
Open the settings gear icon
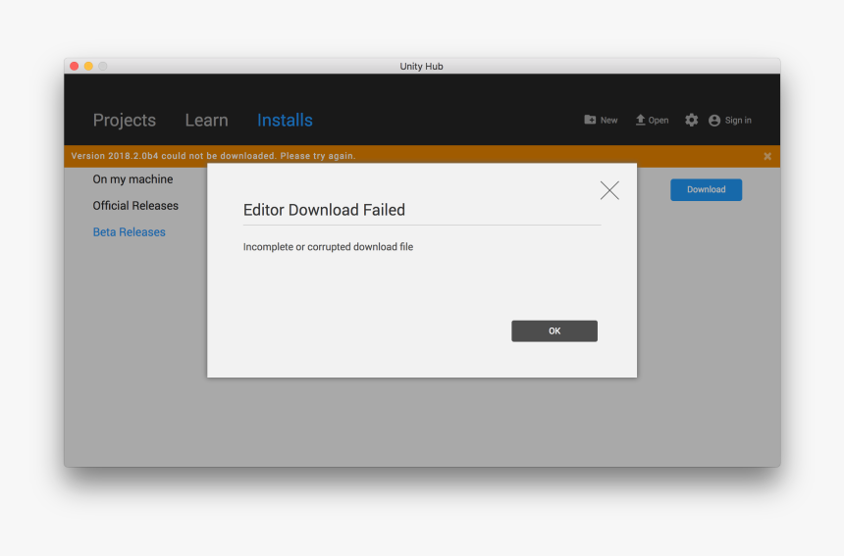pyautogui.click(x=691, y=120)
